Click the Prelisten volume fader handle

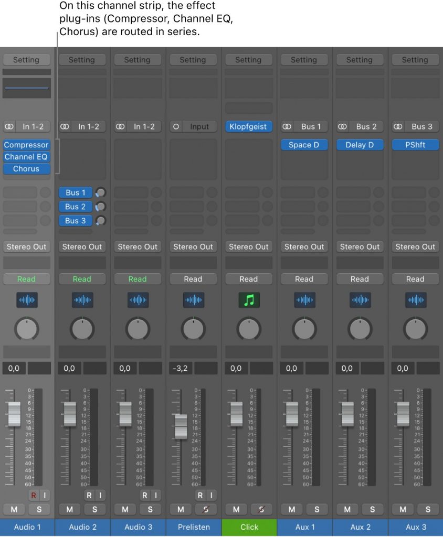point(181,427)
